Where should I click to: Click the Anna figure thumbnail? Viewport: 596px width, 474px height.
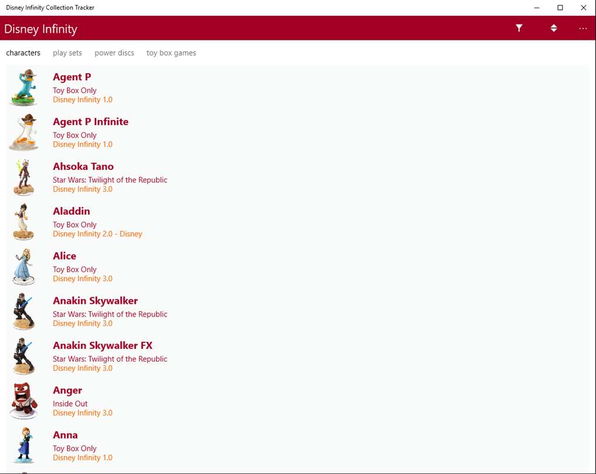[x=24, y=445]
